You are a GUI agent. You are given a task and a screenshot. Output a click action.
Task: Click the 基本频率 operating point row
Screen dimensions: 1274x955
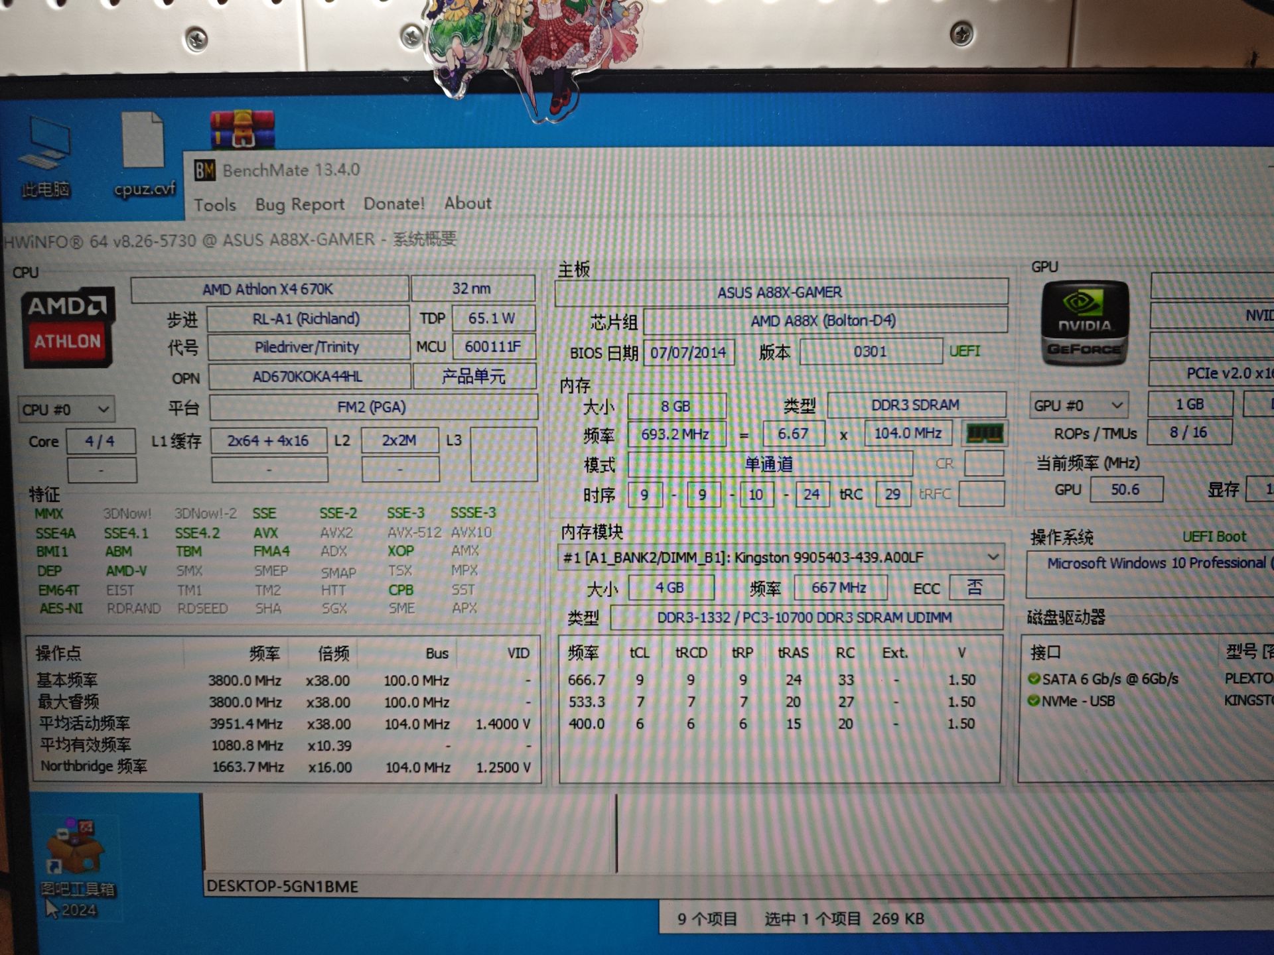[285, 680]
